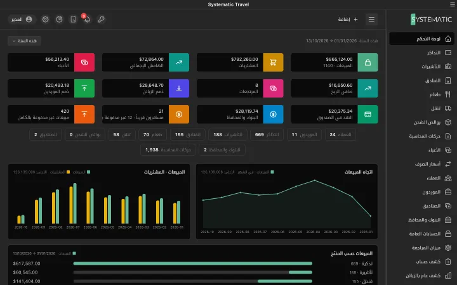Viewport: 457px width, 285px height.
Task: Click the إضافة add button
Action: point(348,19)
